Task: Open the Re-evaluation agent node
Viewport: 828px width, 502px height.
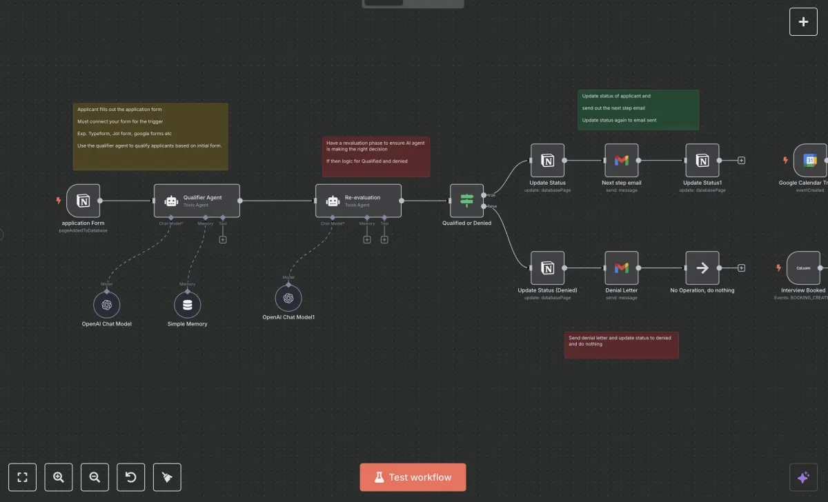Action: coord(358,201)
